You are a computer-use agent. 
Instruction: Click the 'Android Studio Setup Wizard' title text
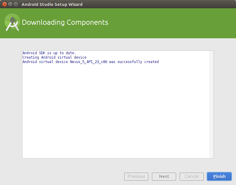(x=52, y=4)
